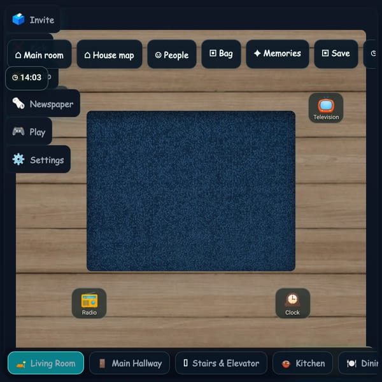This screenshot has height=382, width=382.
Task: Go to Main room
Action: [x=39, y=55]
